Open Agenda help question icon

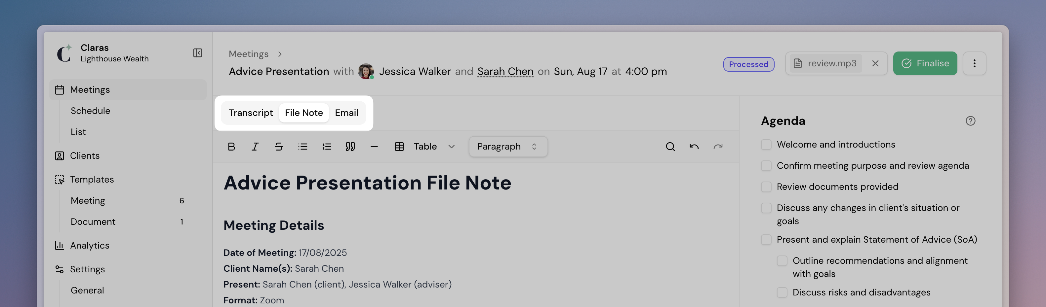[x=970, y=121]
